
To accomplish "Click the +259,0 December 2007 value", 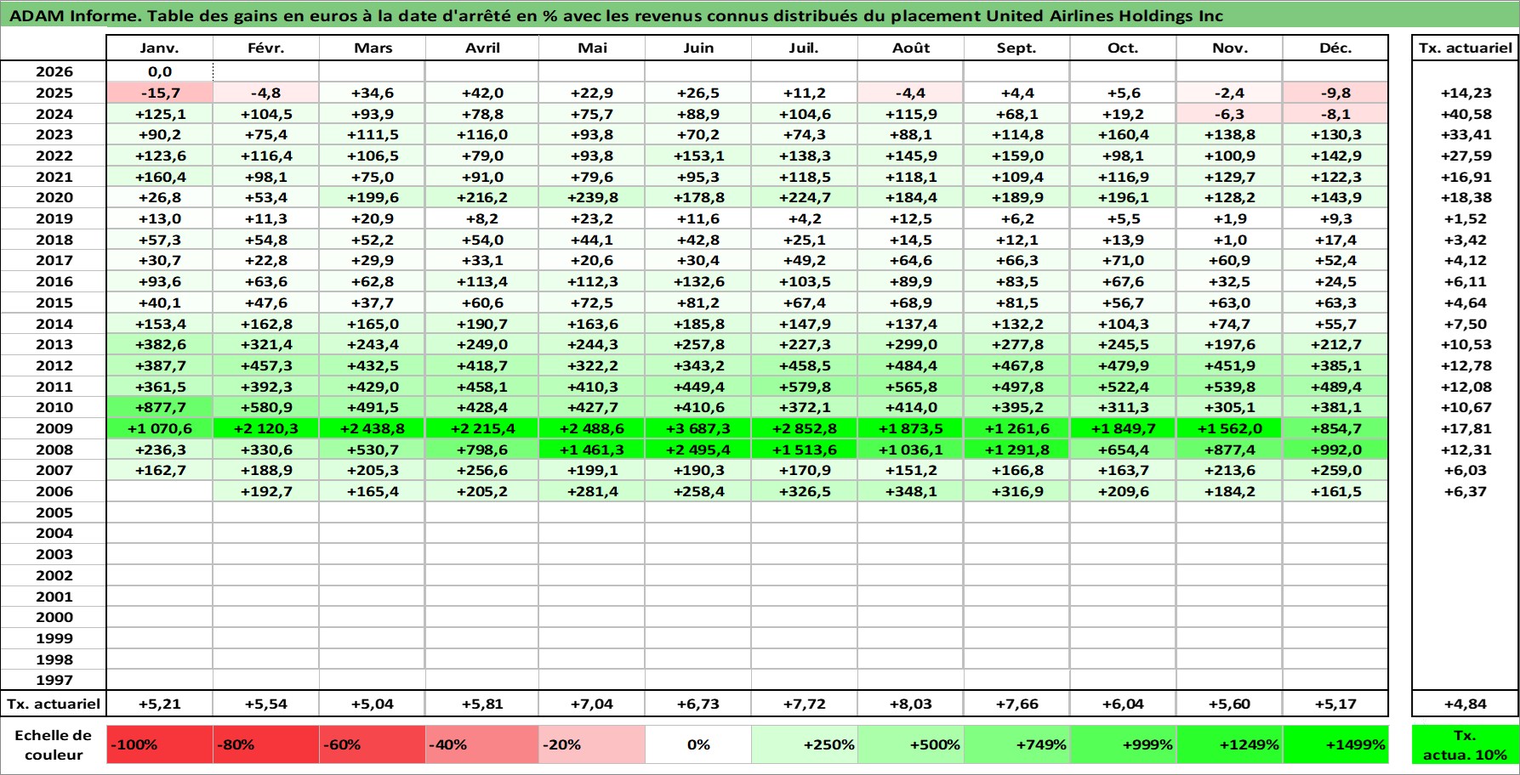I will [1335, 470].
